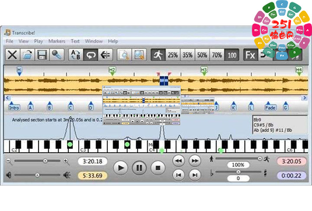This screenshot has width=312, height=211.
Task: Adjust the playback speed slider handle
Action: tap(260, 158)
